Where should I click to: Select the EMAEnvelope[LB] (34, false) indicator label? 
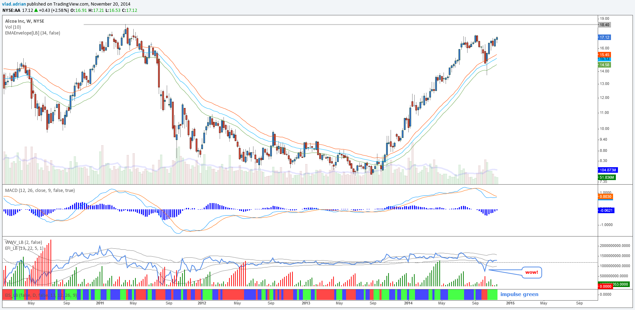tap(33, 33)
